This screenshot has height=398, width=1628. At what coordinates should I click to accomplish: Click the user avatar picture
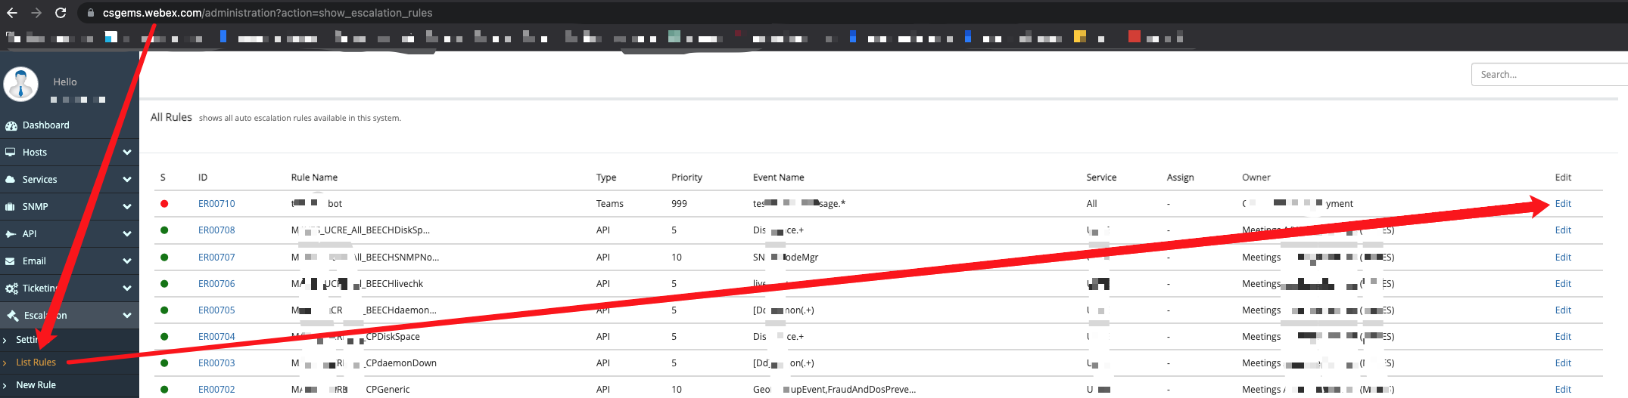[21, 84]
